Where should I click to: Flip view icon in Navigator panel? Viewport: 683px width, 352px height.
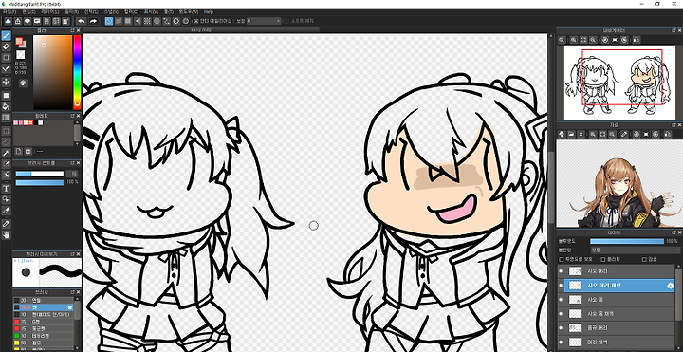click(x=637, y=40)
